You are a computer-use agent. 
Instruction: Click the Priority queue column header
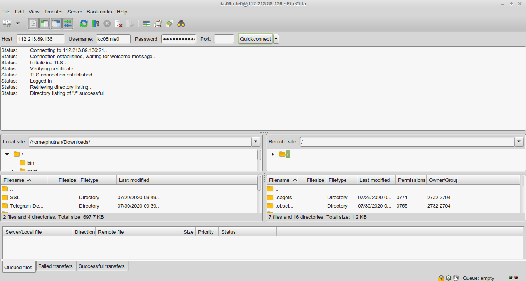[207, 232]
